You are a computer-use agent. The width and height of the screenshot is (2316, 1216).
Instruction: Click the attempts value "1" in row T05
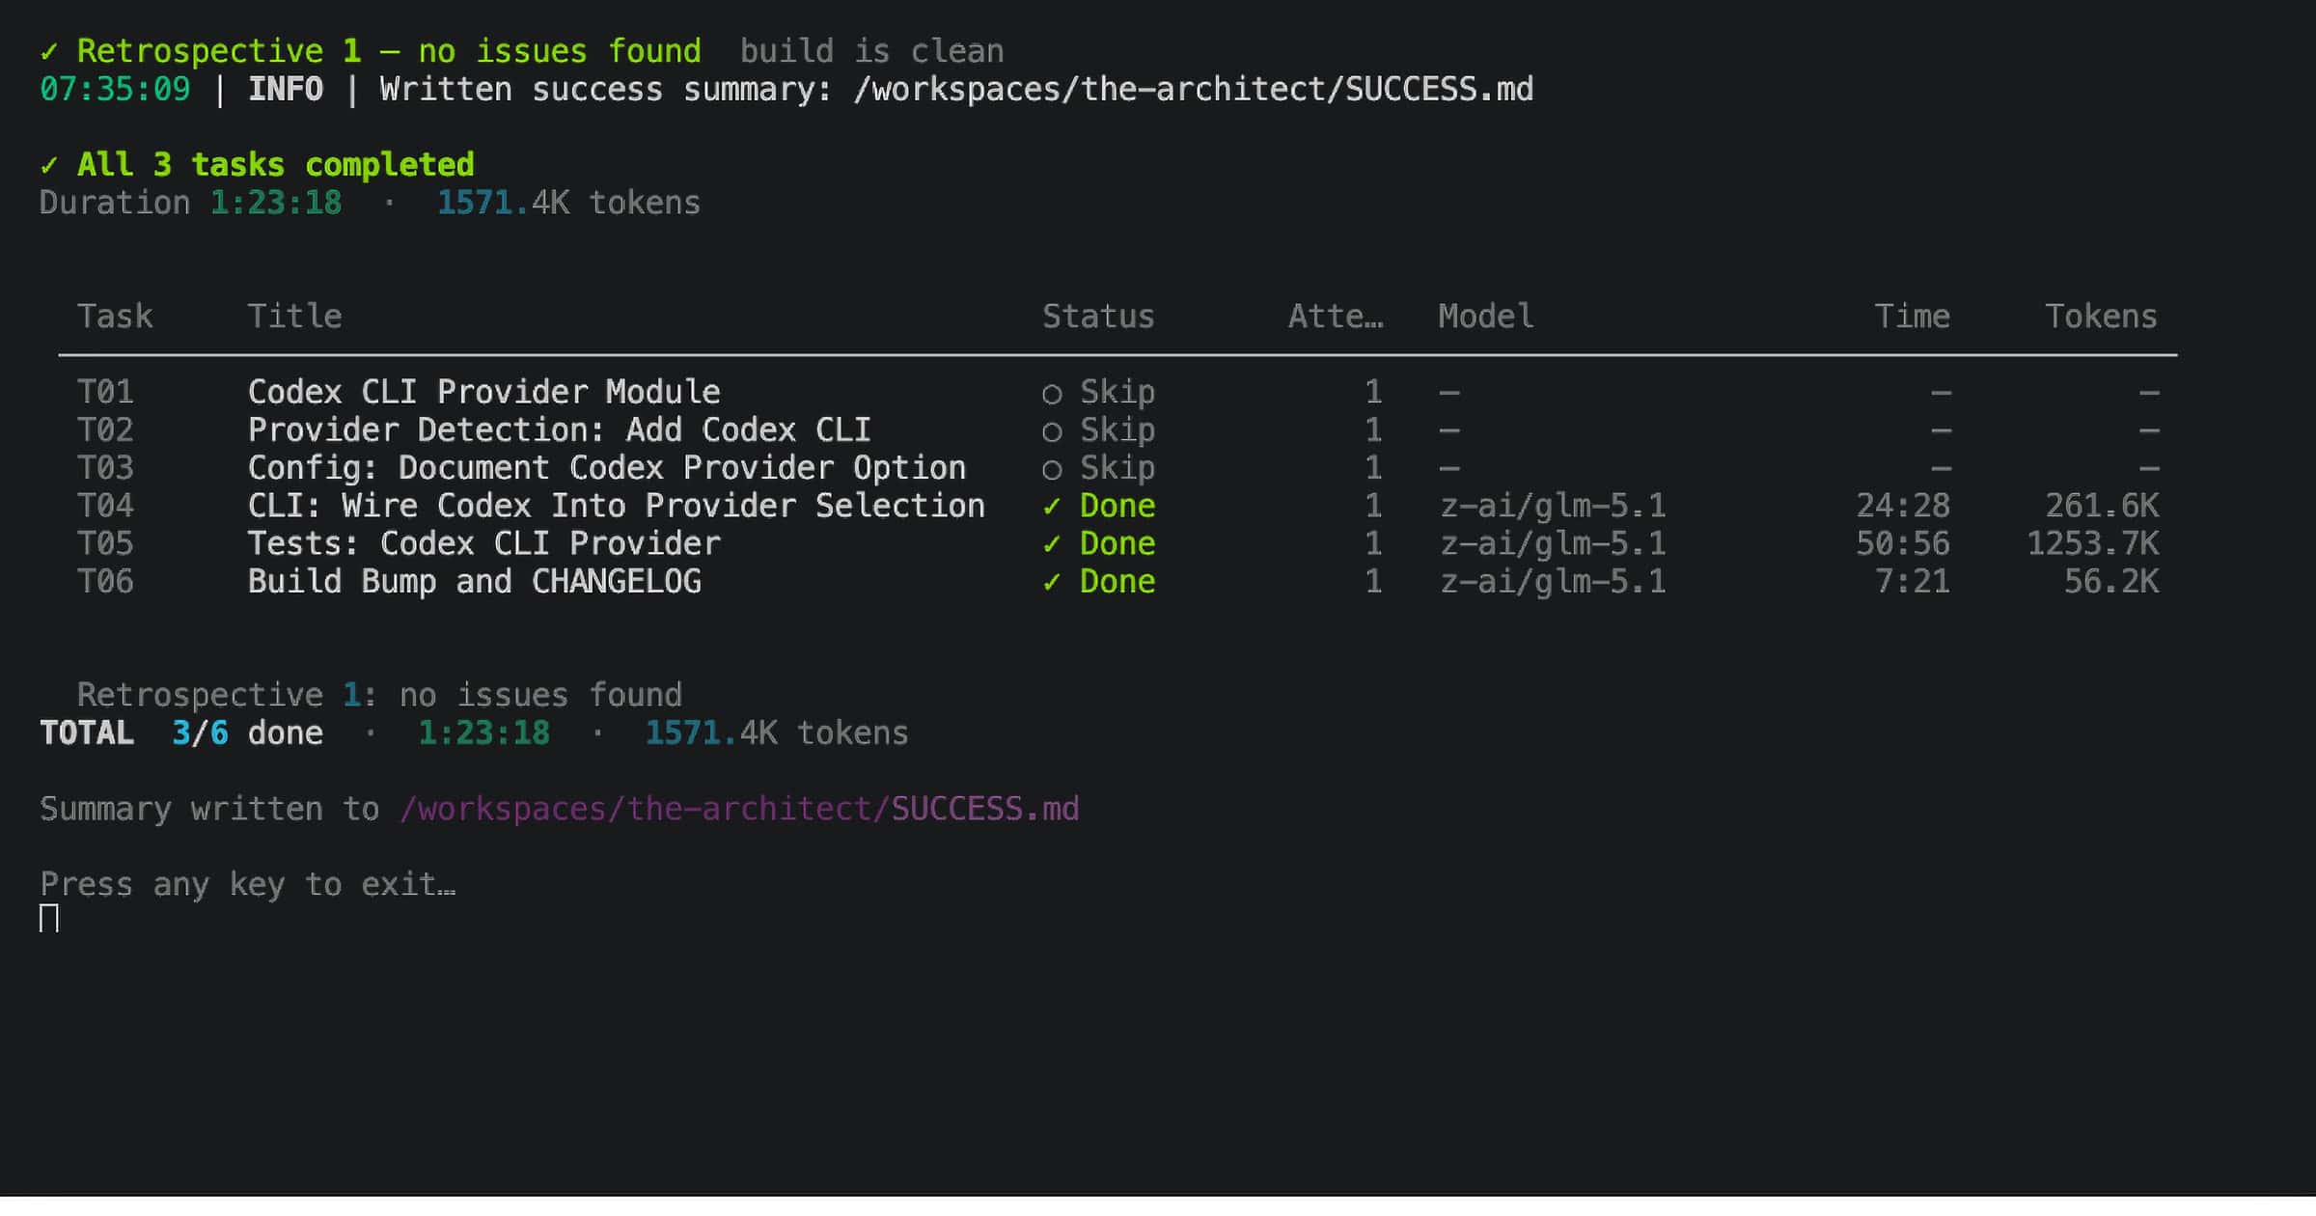coord(1373,543)
